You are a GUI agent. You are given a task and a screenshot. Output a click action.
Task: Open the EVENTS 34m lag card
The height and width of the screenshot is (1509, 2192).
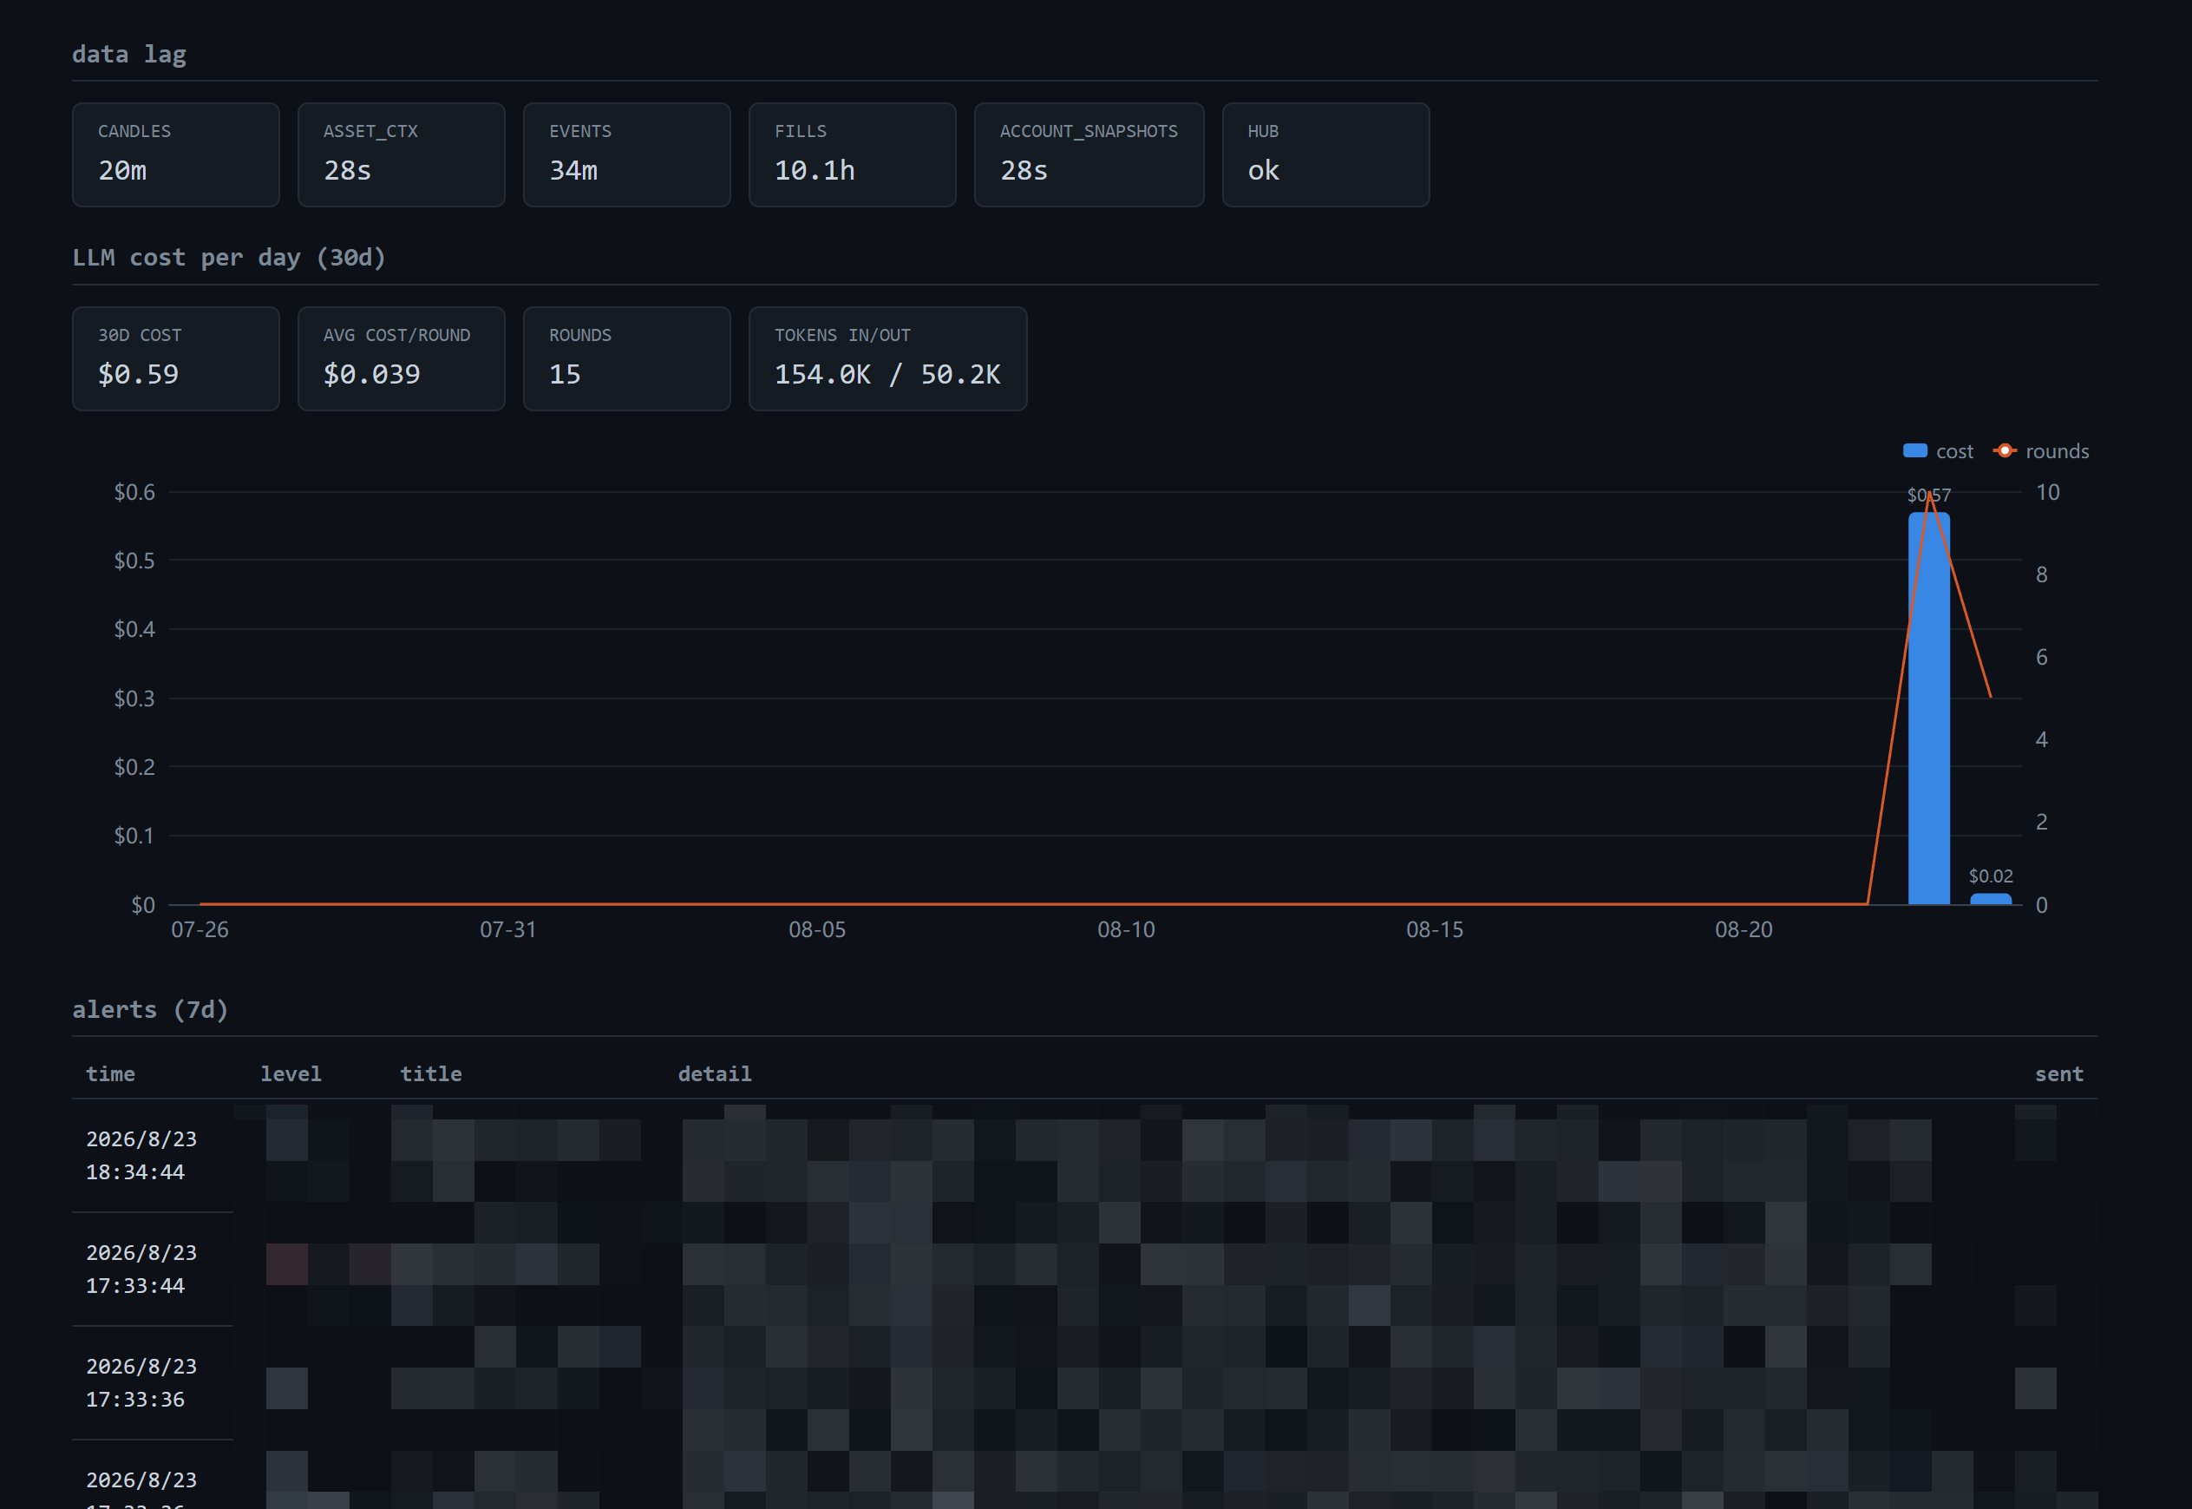pos(626,155)
